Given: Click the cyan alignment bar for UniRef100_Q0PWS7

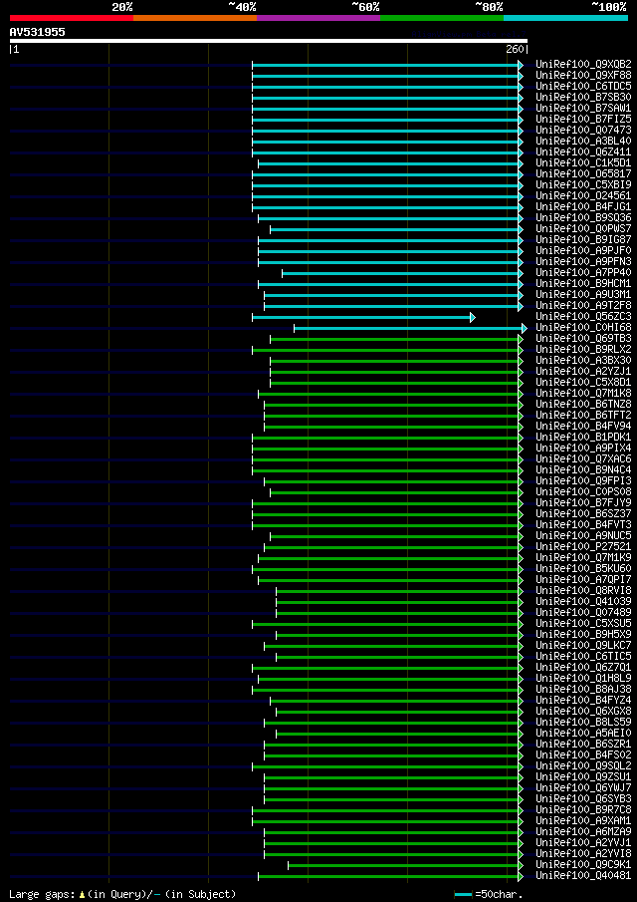Looking at the screenshot, I should pyautogui.click(x=397, y=229).
